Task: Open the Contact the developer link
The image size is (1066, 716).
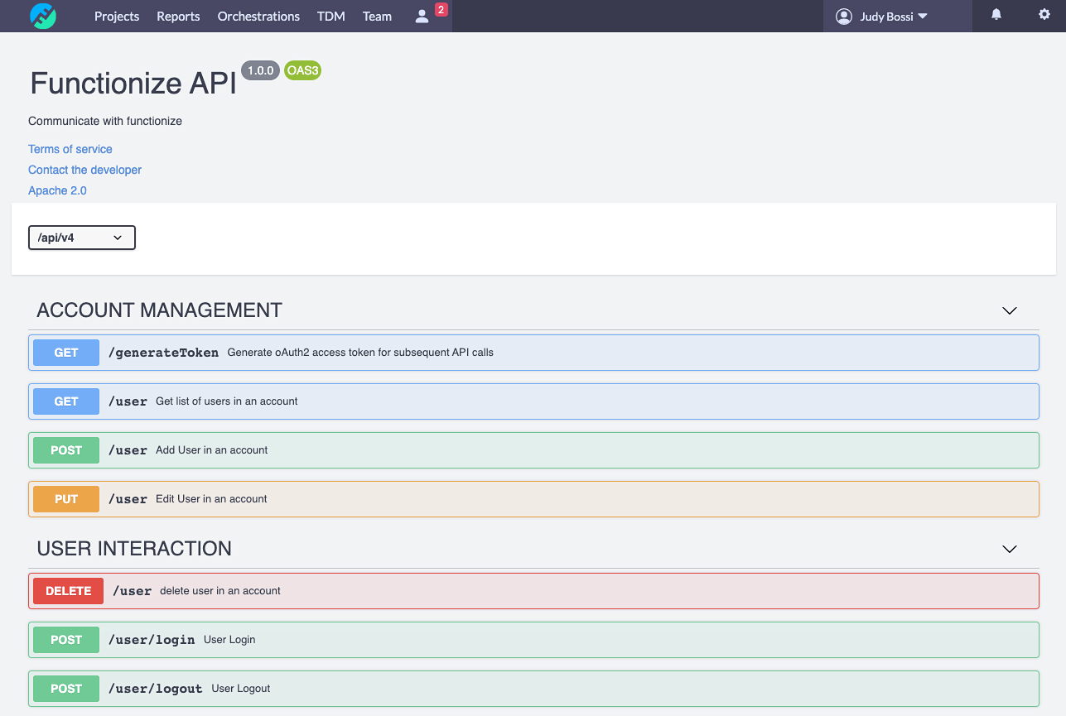Action: tap(84, 170)
